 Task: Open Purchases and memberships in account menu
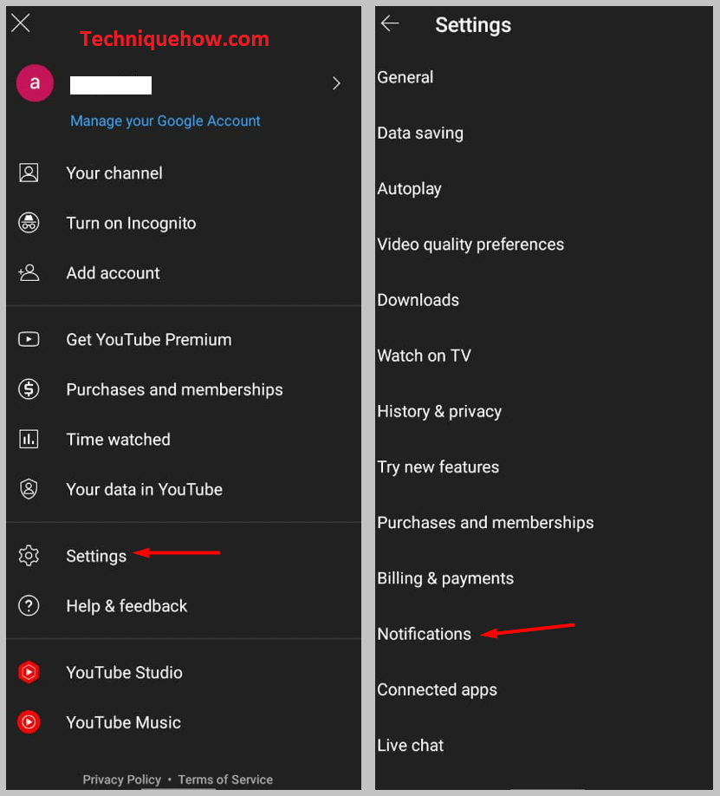click(174, 389)
